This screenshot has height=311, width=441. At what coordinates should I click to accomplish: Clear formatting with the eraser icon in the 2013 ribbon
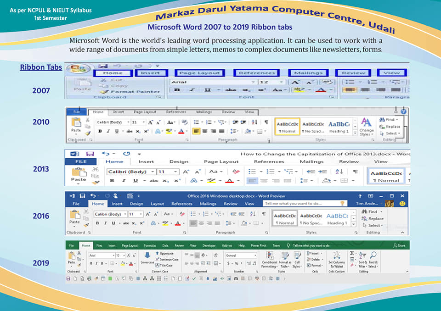click(236, 172)
